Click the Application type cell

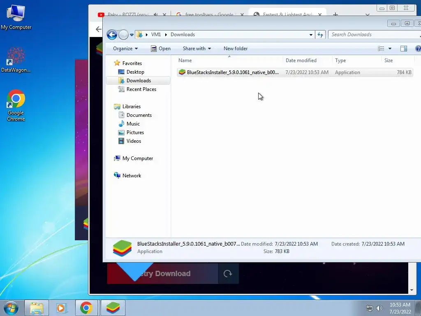347,72
